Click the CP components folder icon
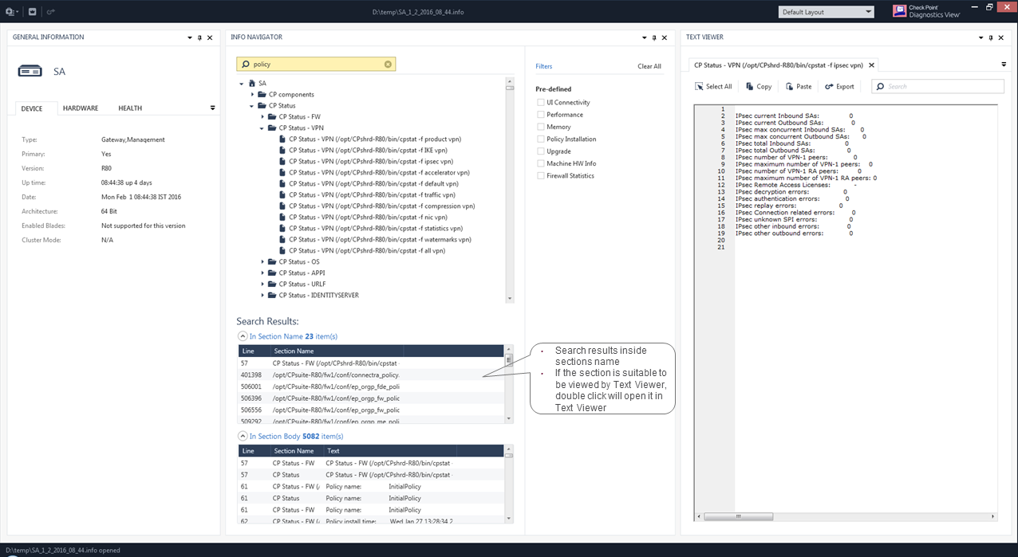Screen dimensions: 1018x557 [262, 94]
